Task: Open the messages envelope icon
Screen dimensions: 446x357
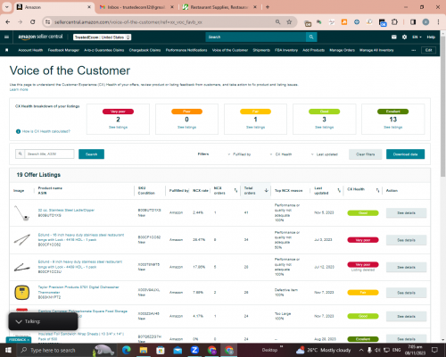Action: (394, 37)
